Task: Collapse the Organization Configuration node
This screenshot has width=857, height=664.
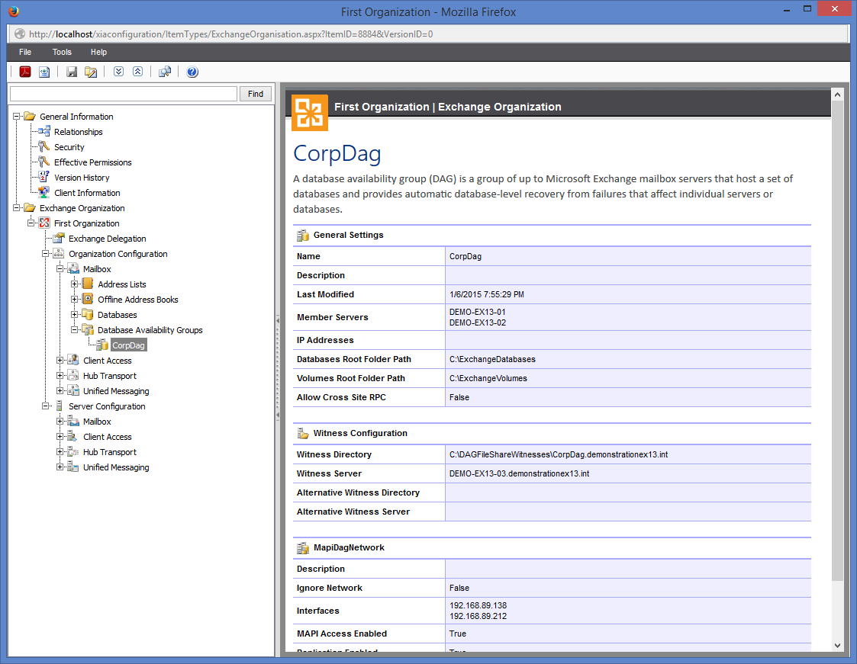Action: (45, 254)
